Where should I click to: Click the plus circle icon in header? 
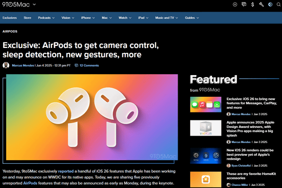point(235,5)
